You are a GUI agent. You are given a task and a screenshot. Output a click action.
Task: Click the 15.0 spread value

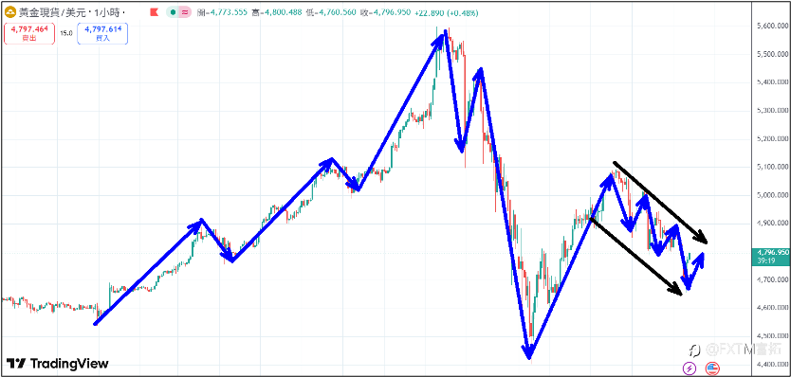(66, 33)
